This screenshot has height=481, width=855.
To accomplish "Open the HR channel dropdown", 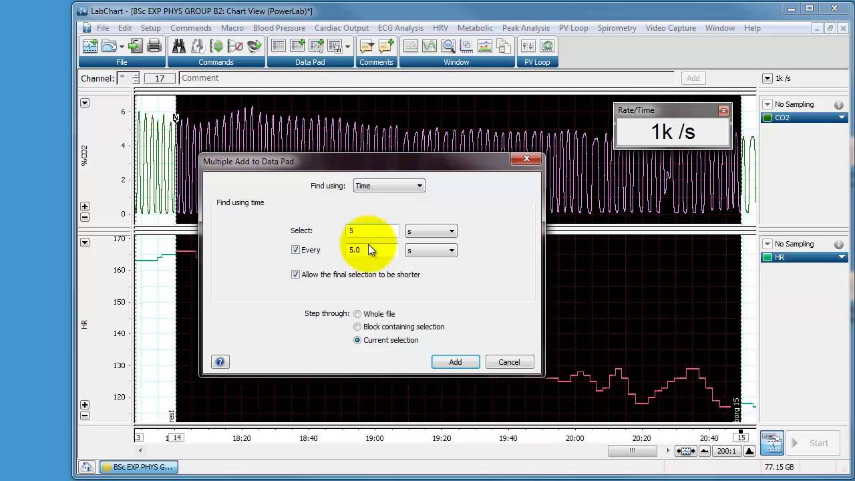I will point(842,257).
